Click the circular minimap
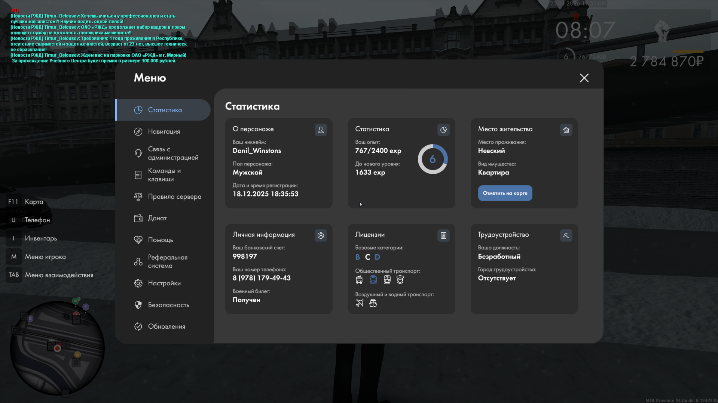 coord(57,348)
